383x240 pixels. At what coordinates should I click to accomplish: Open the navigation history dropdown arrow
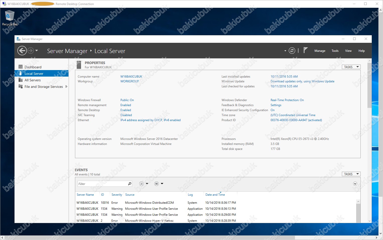point(37,51)
